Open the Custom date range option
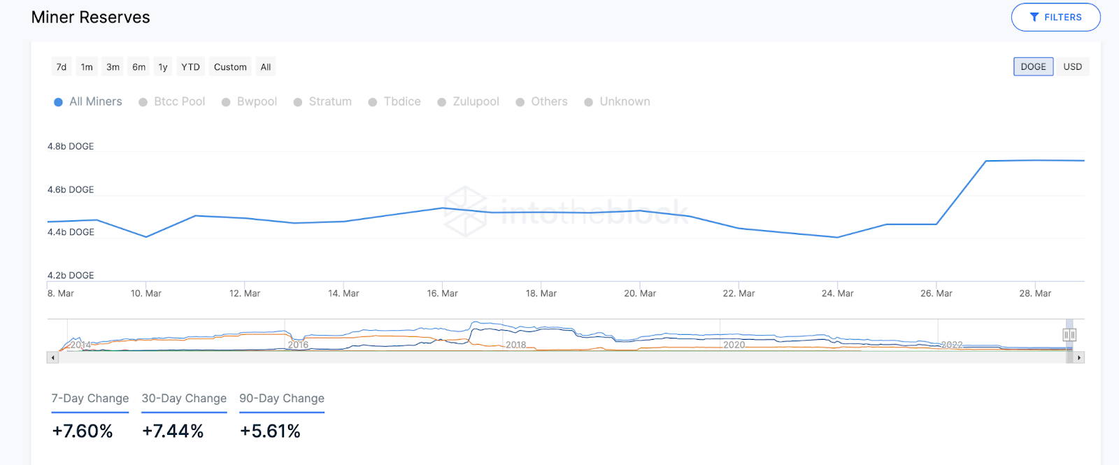The image size is (1119, 465). click(x=230, y=67)
